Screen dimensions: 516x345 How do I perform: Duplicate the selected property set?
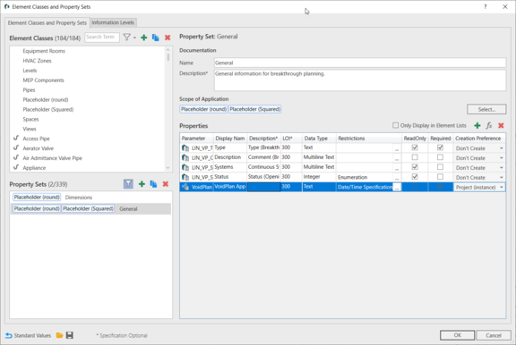153,184
